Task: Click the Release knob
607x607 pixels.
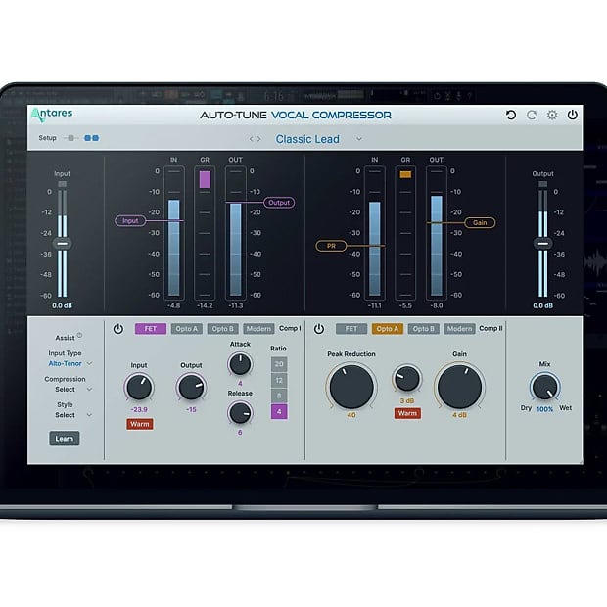Action: [240, 413]
